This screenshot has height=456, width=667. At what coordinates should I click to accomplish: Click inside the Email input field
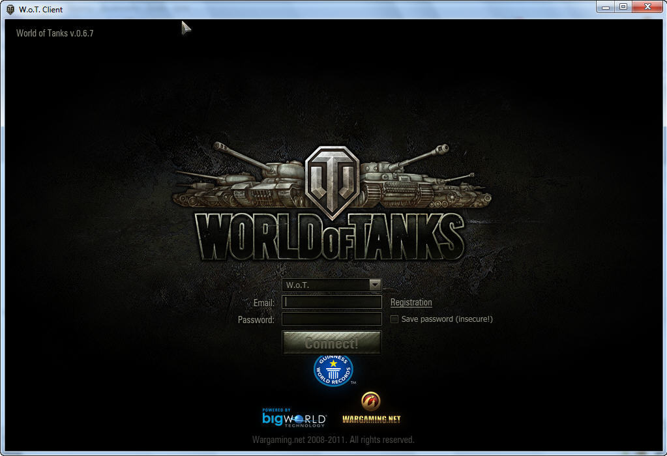[x=331, y=302]
